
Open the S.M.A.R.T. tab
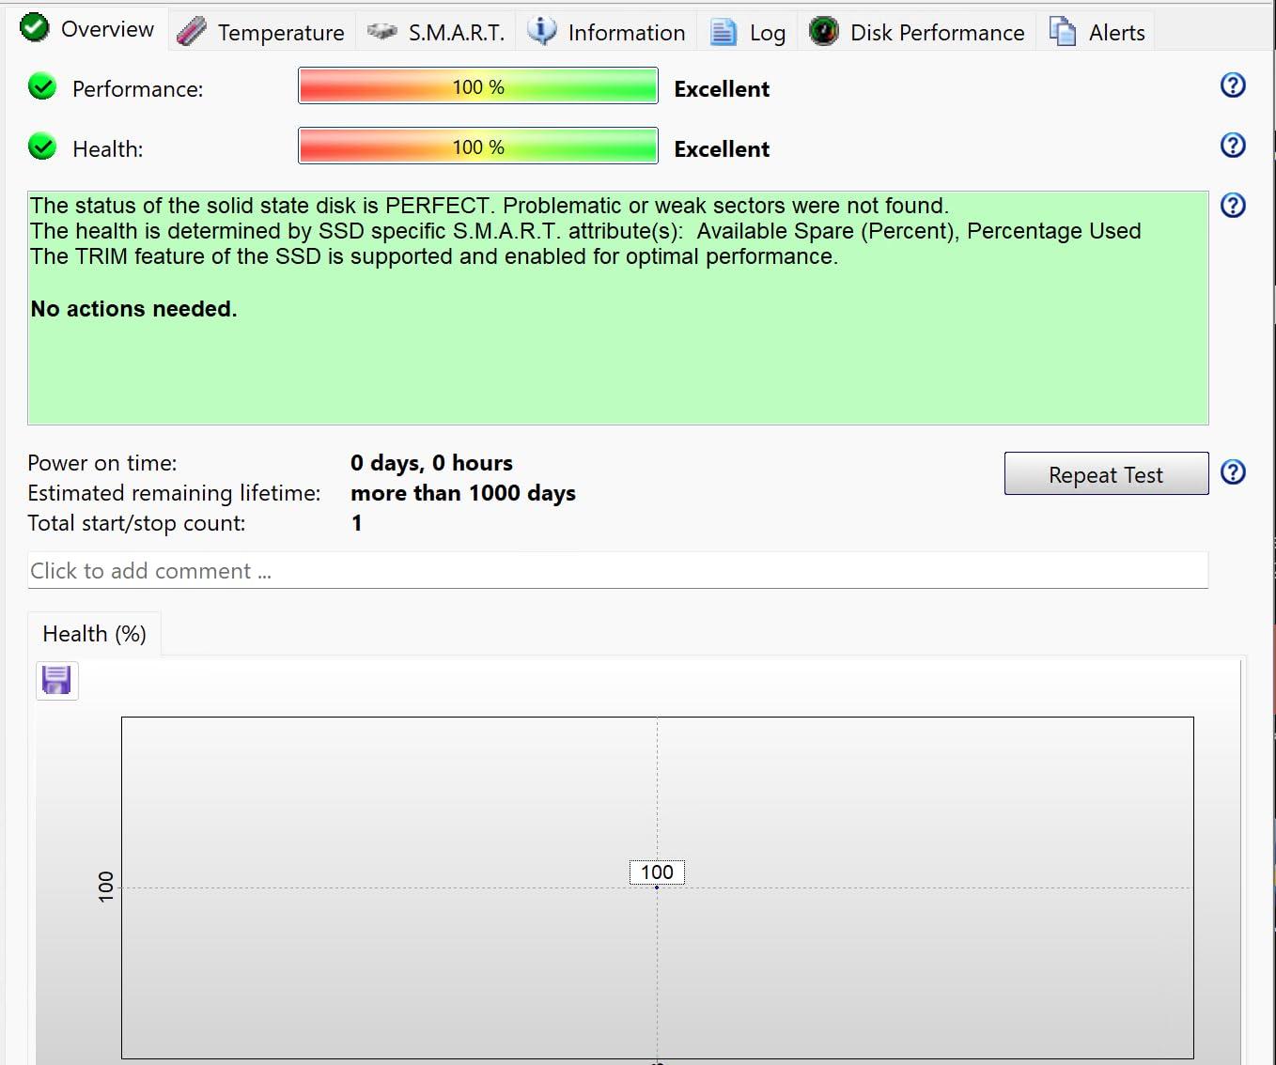tap(437, 33)
